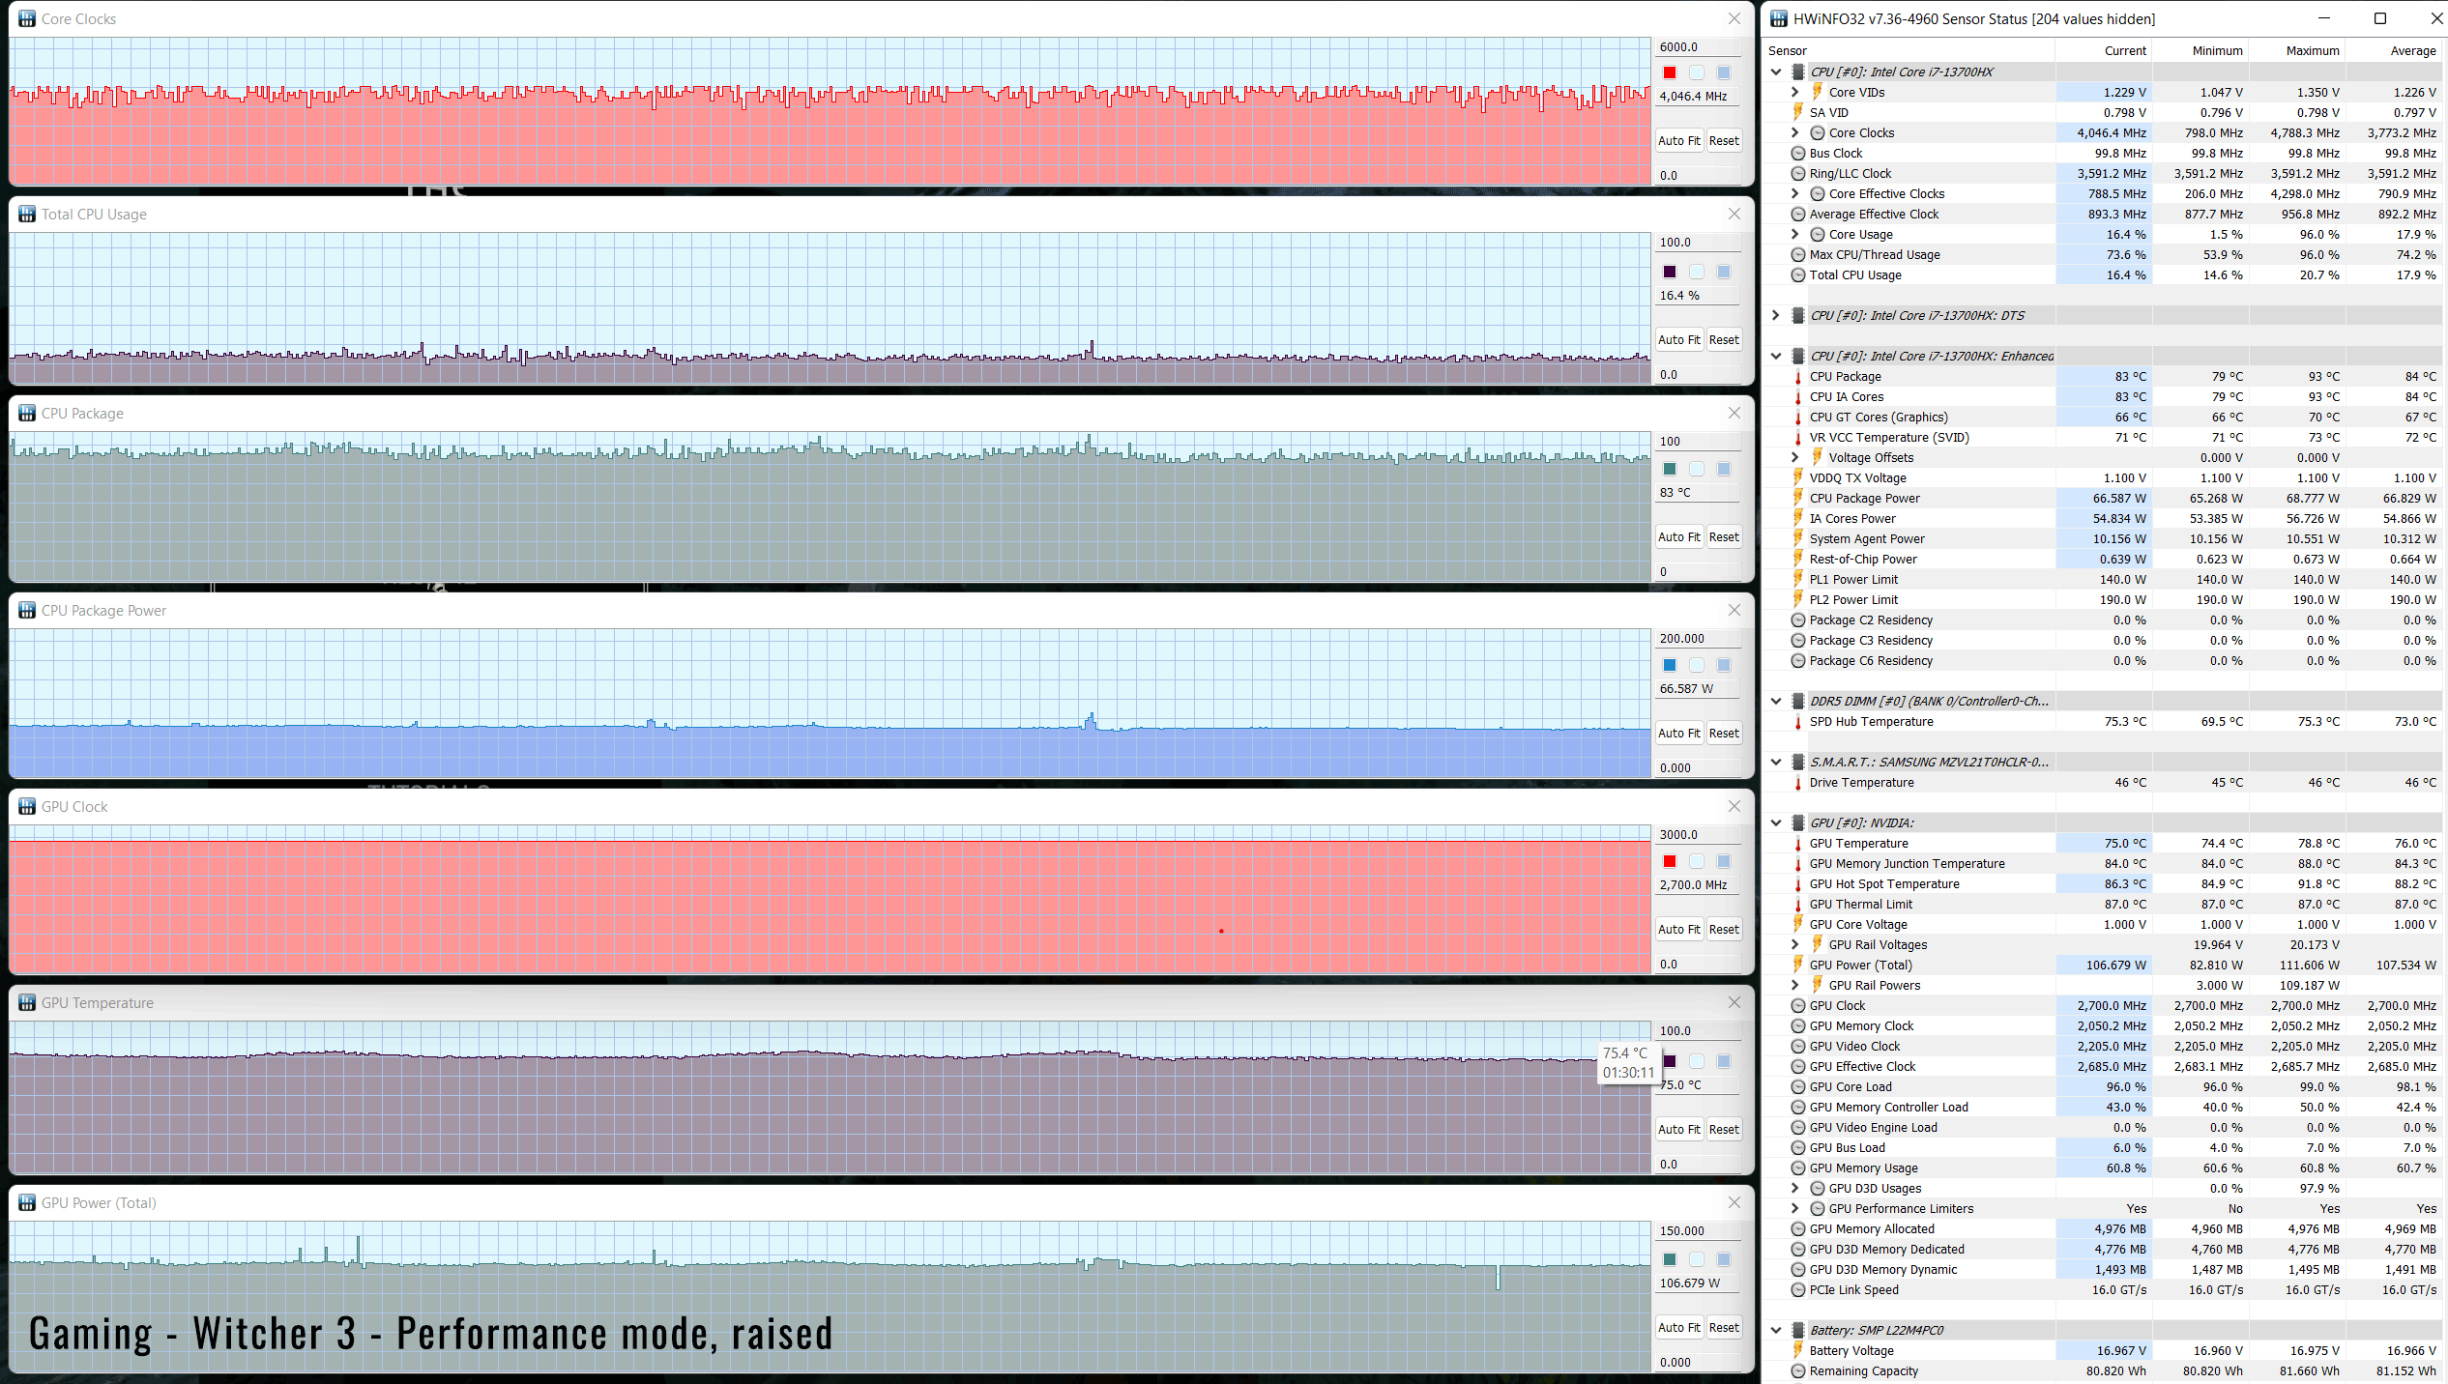Collapse the GPU [#0] NVIDIA sensor group
This screenshot has height=1384, width=2448.
pyautogui.click(x=1776, y=822)
